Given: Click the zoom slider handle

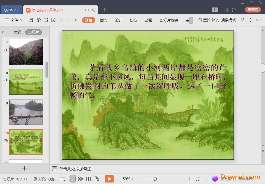Looking at the screenshot, I should pyautogui.click(x=155, y=179).
